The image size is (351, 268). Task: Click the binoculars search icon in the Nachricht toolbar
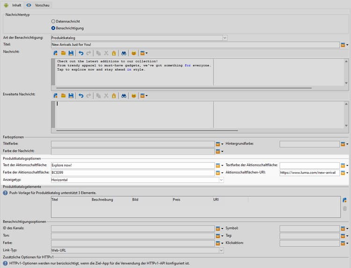[x=124, y=53]
